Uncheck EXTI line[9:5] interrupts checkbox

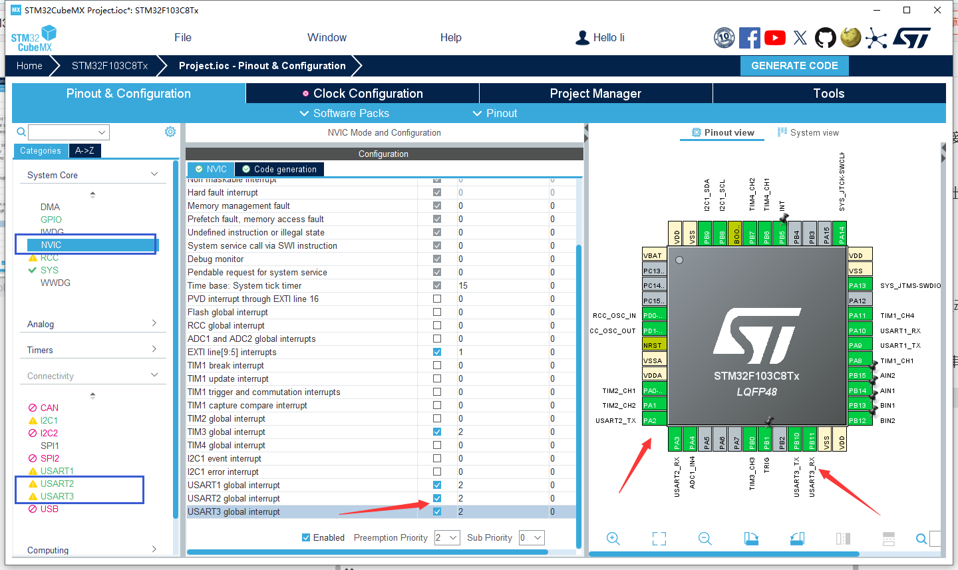[x=437, y=352]
